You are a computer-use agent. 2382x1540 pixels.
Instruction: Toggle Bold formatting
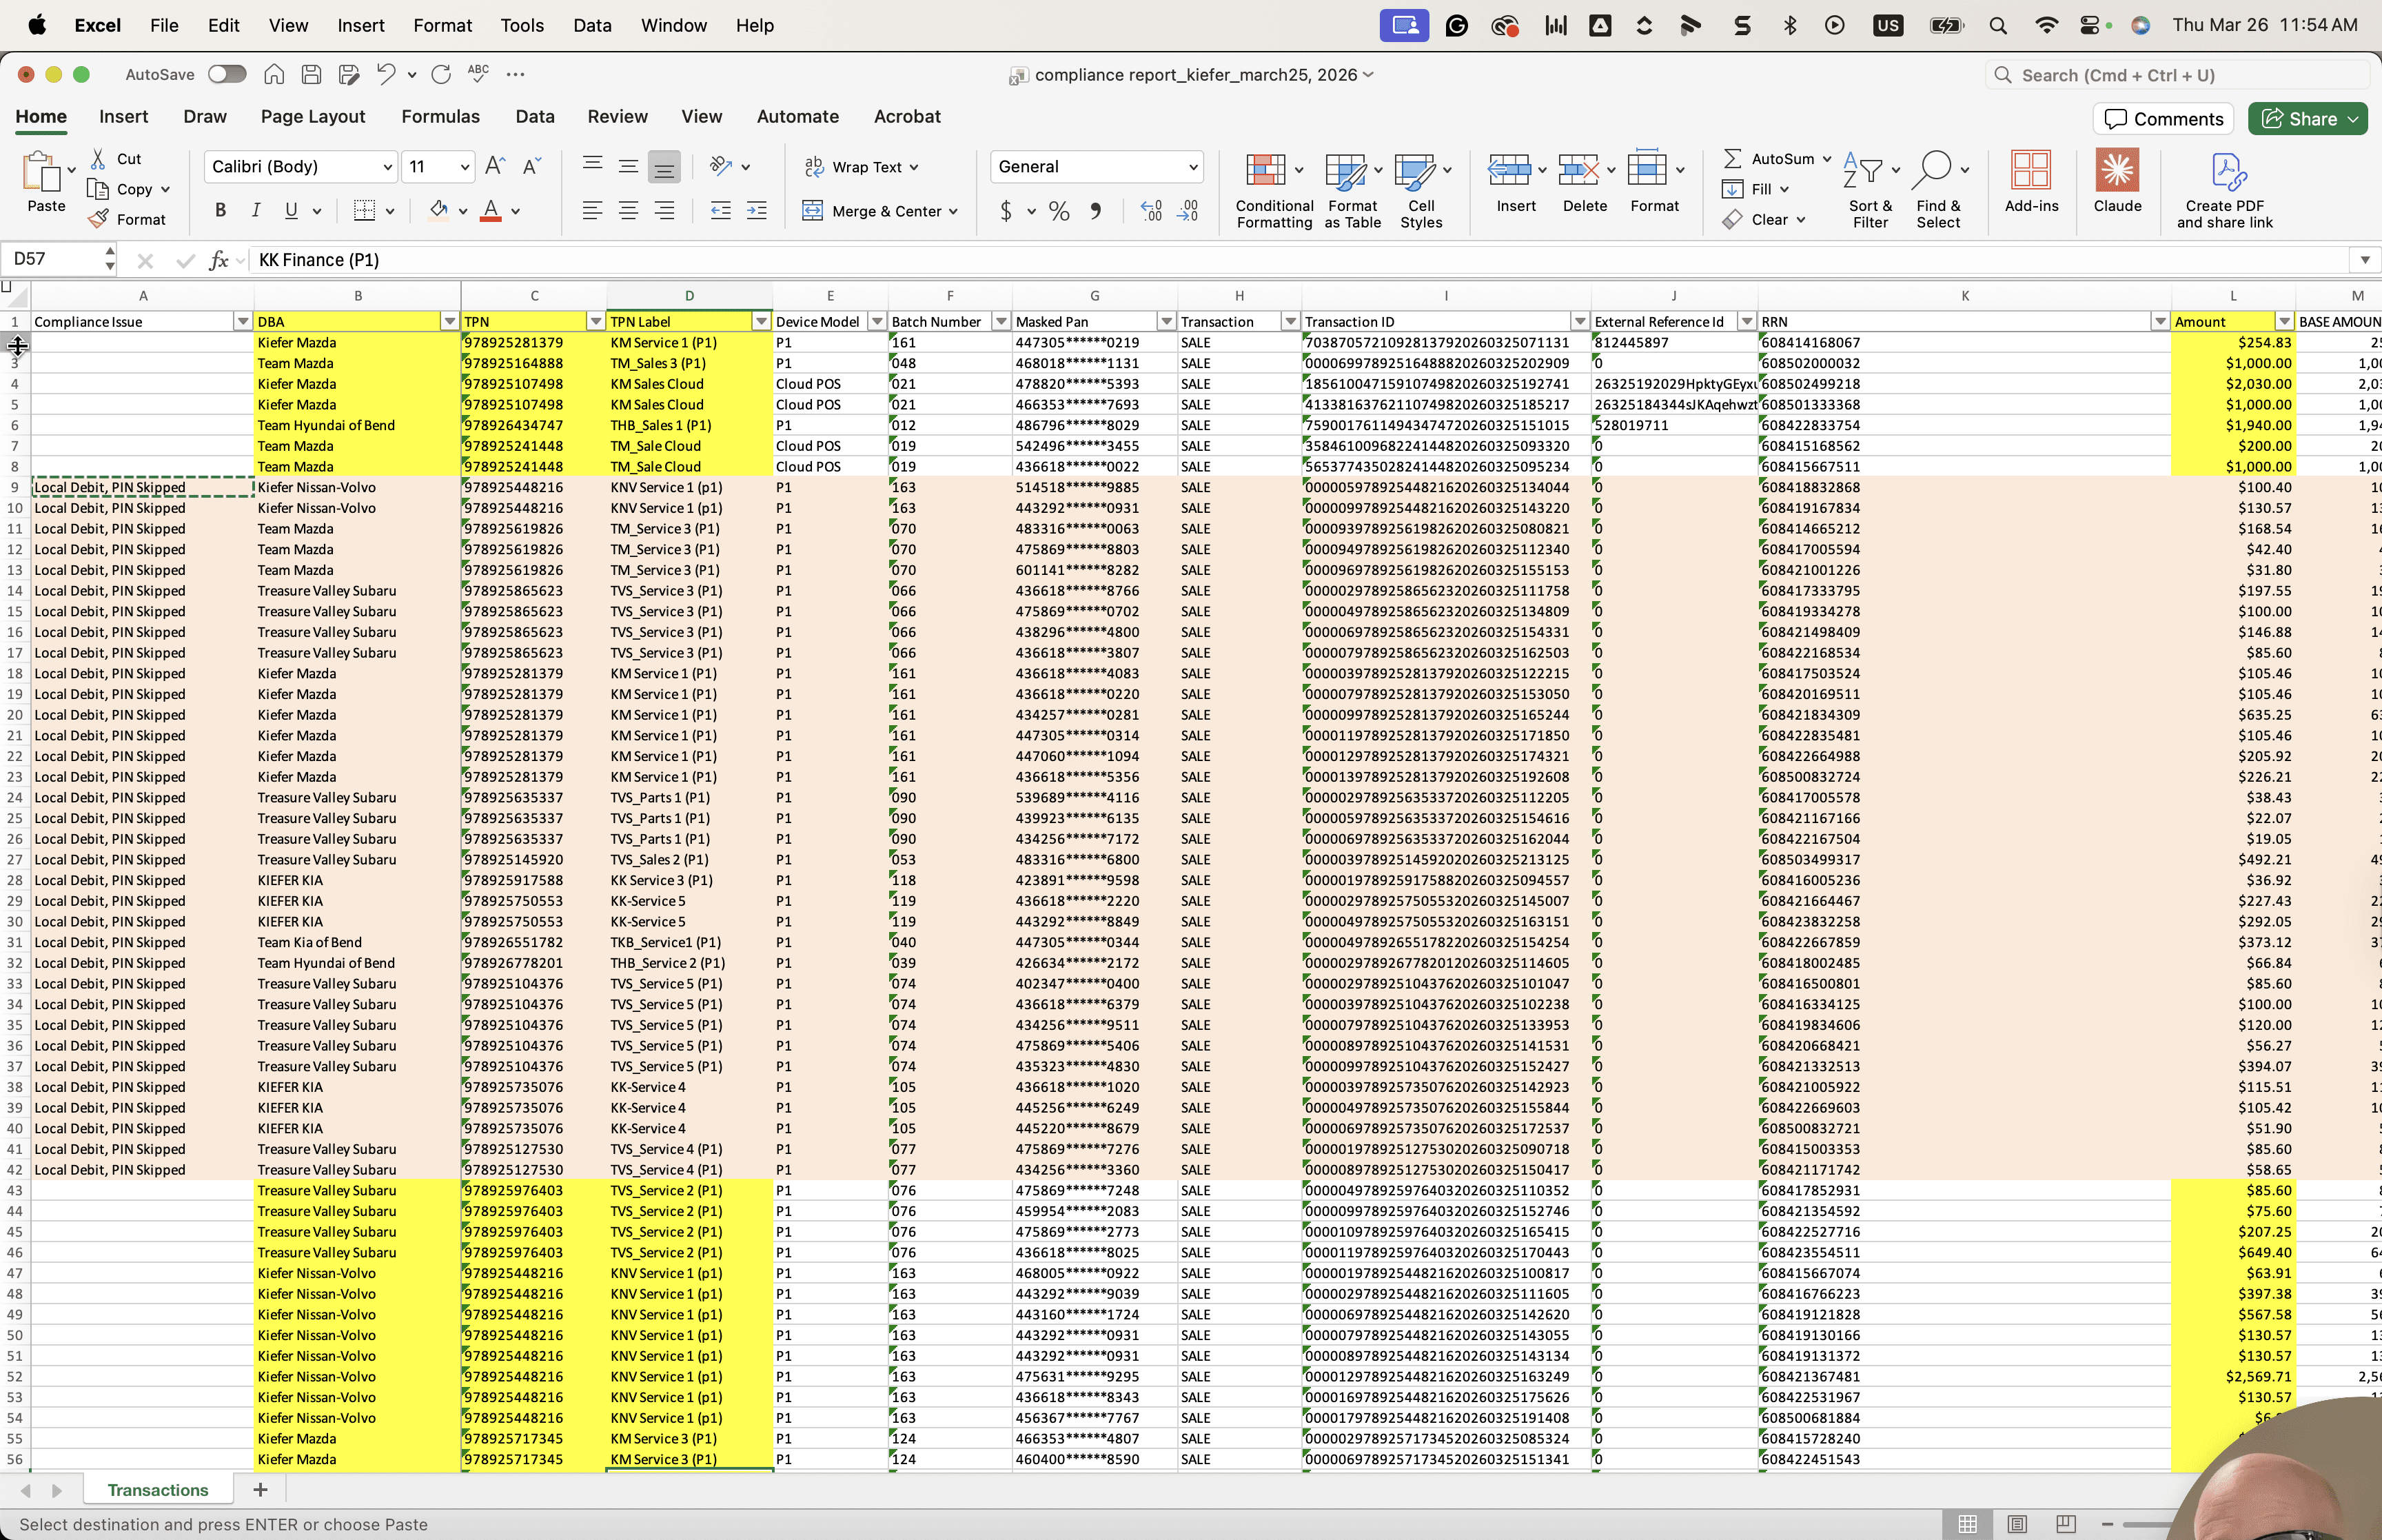point(220,210)
